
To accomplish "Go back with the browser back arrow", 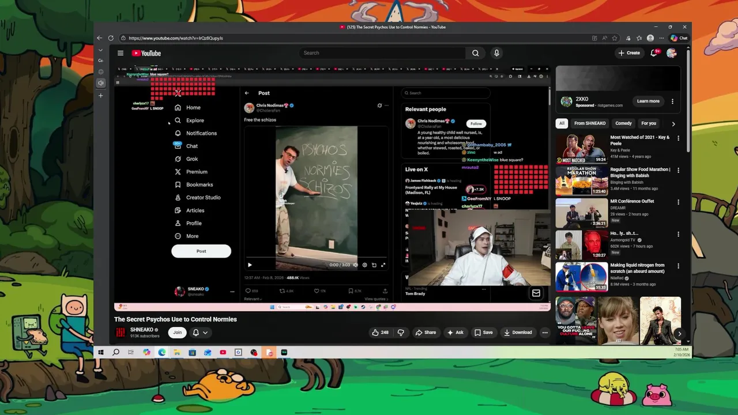I will (x=100, y=38).
